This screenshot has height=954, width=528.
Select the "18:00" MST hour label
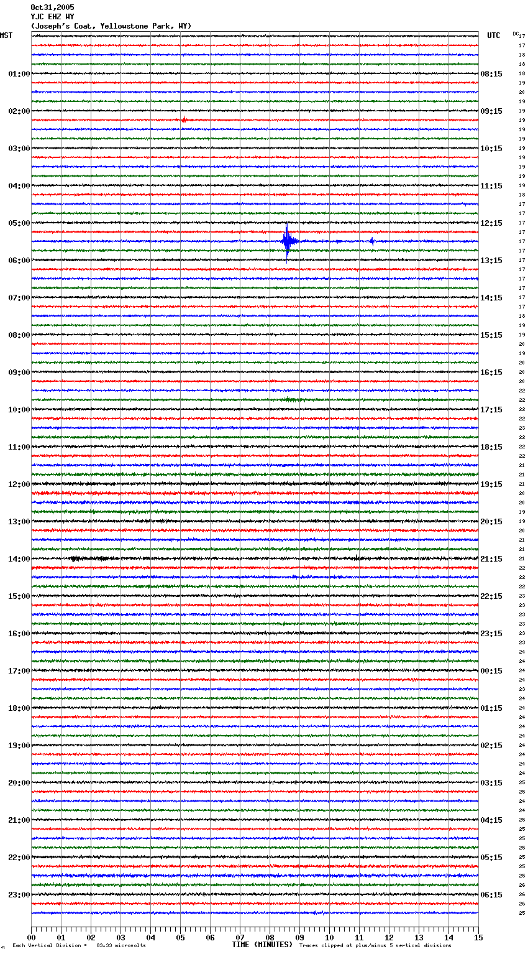pyautogui.click(x=19, y=708)
